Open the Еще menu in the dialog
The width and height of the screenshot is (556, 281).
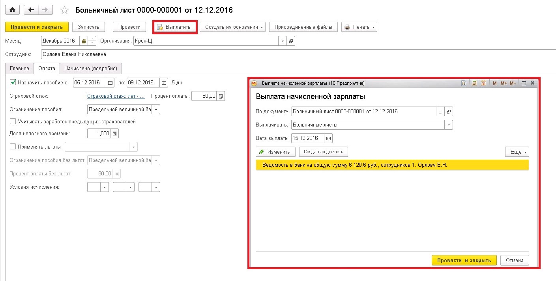pyautogui.click(x=517, y=152)
